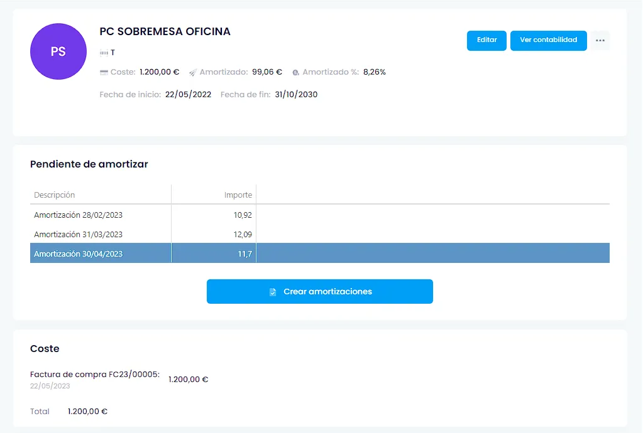
Task: Select the highlighted Amortización 30/04/2023 row
Action: point(320,254)
